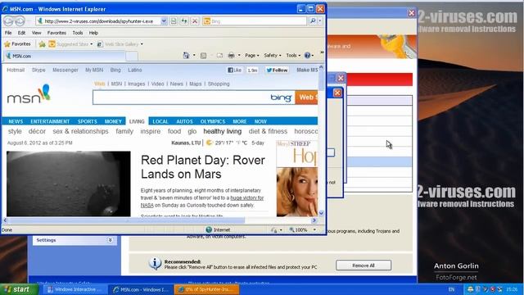Click the Read Mail icon in command bar

[x=219, y=56]
